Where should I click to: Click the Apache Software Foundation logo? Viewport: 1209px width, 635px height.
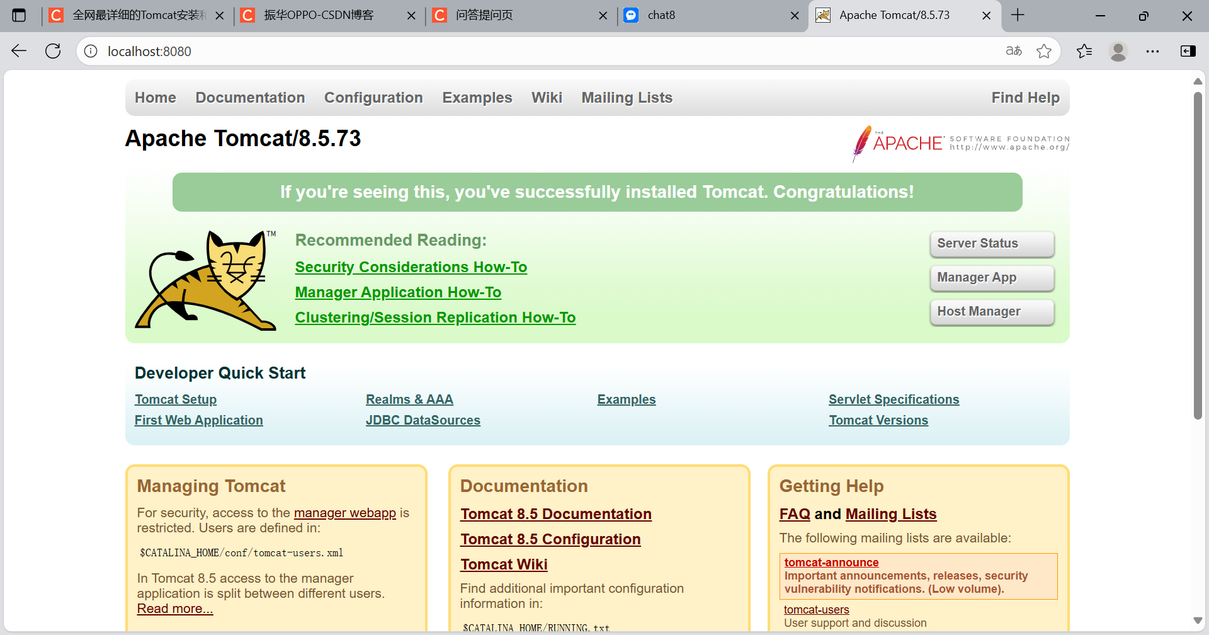point(960,144)
